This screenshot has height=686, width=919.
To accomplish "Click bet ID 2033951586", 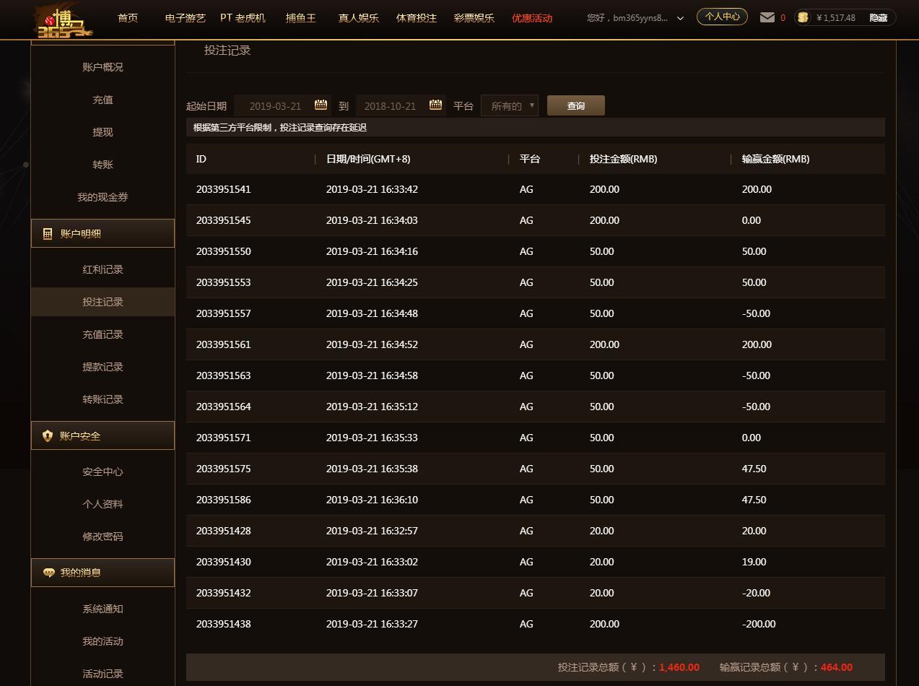I will pyautogui.click(x=224, y=500).
